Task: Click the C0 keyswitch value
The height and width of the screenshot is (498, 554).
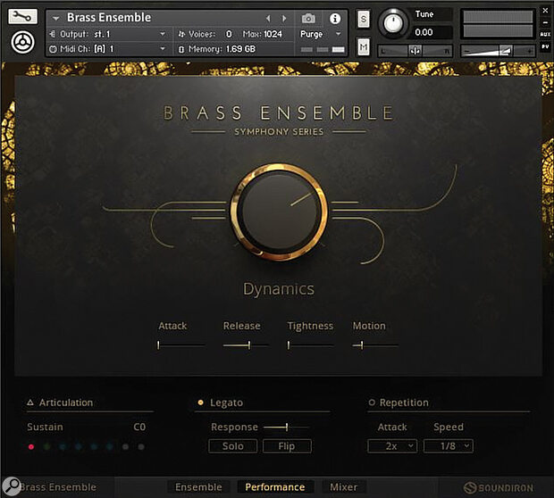Action: (x=139, y=427)
